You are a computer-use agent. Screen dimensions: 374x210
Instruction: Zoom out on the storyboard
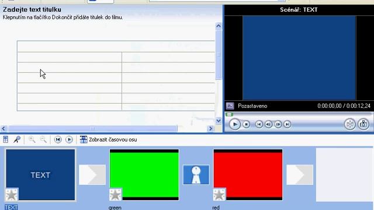pyautogui.click(x=43, y=139)
